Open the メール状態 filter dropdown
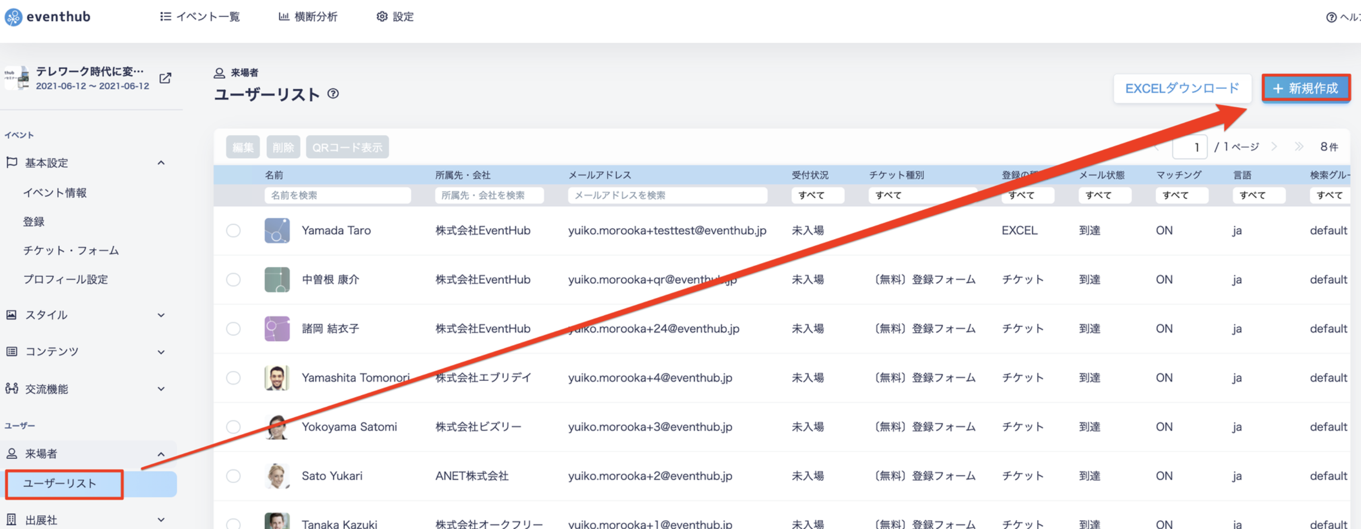This screenshot has height=529, width=1361. pos(1105,195)
